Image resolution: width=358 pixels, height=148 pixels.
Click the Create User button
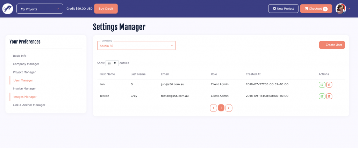332,45
